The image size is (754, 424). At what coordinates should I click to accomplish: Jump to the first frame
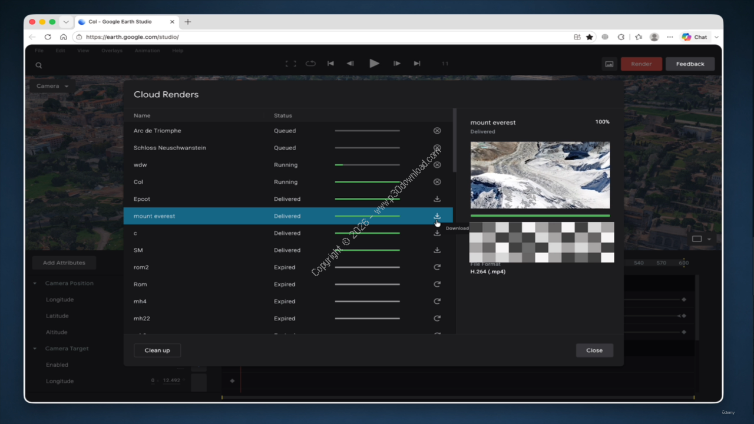(x=330, y=64)
